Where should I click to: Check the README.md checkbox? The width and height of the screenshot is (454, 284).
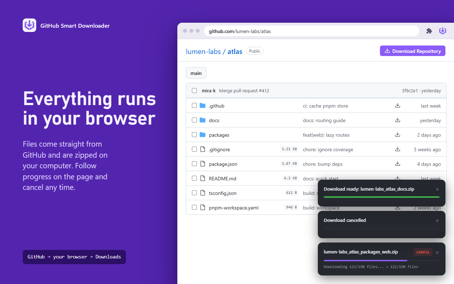pyautogui.click(x=194, y=178)
